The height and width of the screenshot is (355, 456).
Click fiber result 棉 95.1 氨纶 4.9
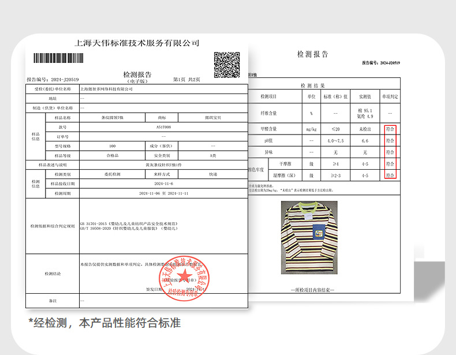coord(365,113)
